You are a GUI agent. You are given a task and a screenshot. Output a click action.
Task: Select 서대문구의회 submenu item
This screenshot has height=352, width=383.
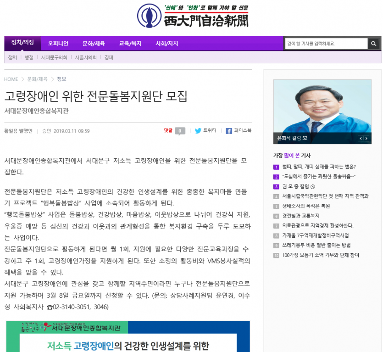[x=54, y=57]
